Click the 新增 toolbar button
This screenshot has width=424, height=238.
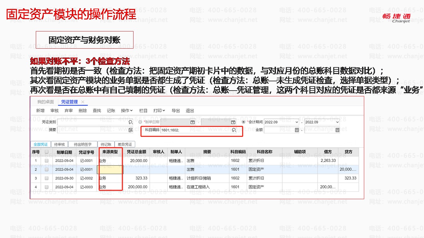[40, 110]
